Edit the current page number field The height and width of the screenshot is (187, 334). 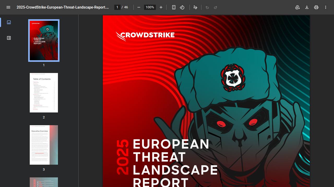click(x=117, y=7)
